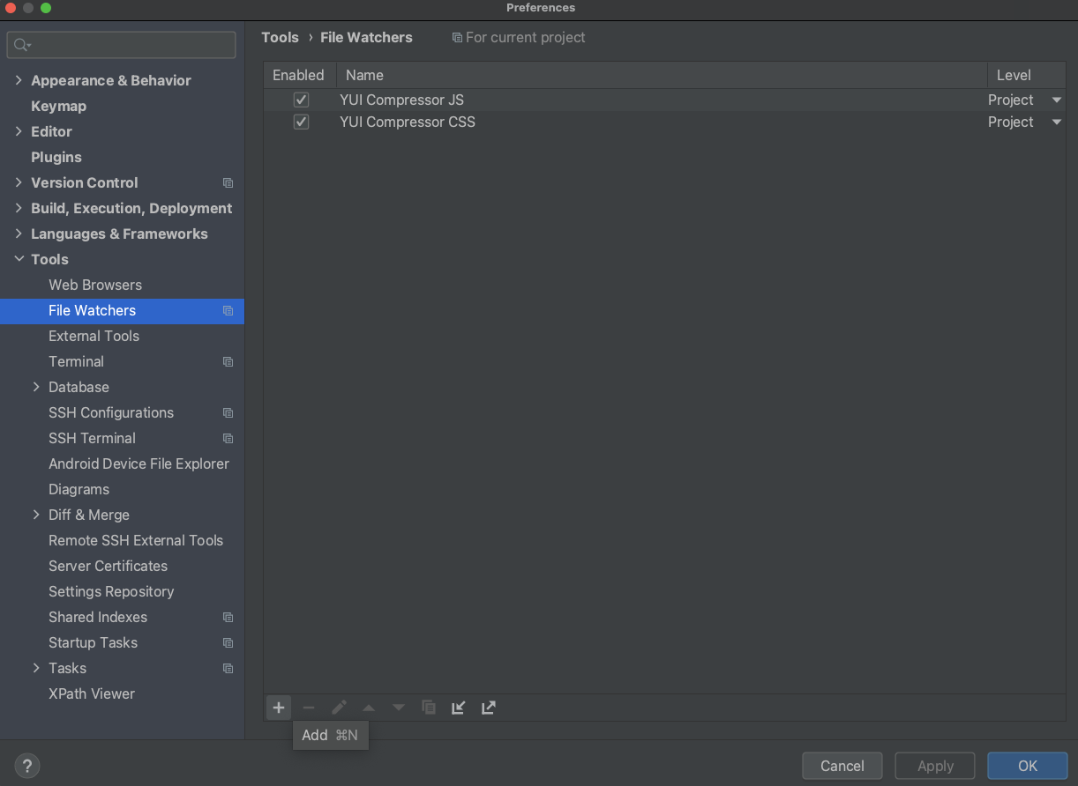This screenshot has width=1078, height=786.
Task: Expand the Languages & Frameworks section
Action: (19, 234)
